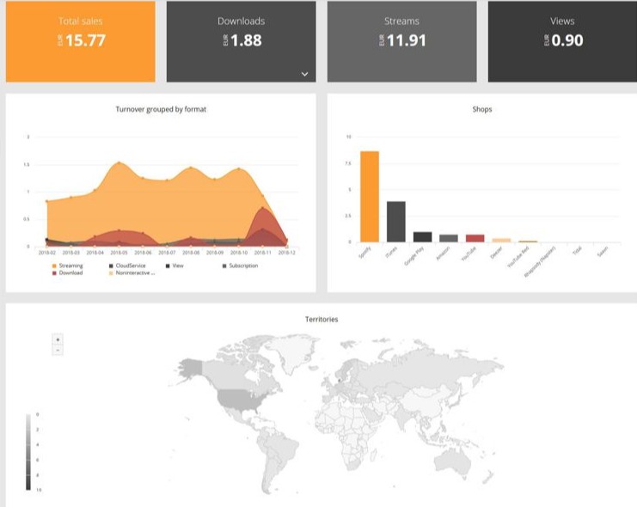Screen dimensions: 637x507
Task: Select the Total sales card
Action: click(81, 41)
